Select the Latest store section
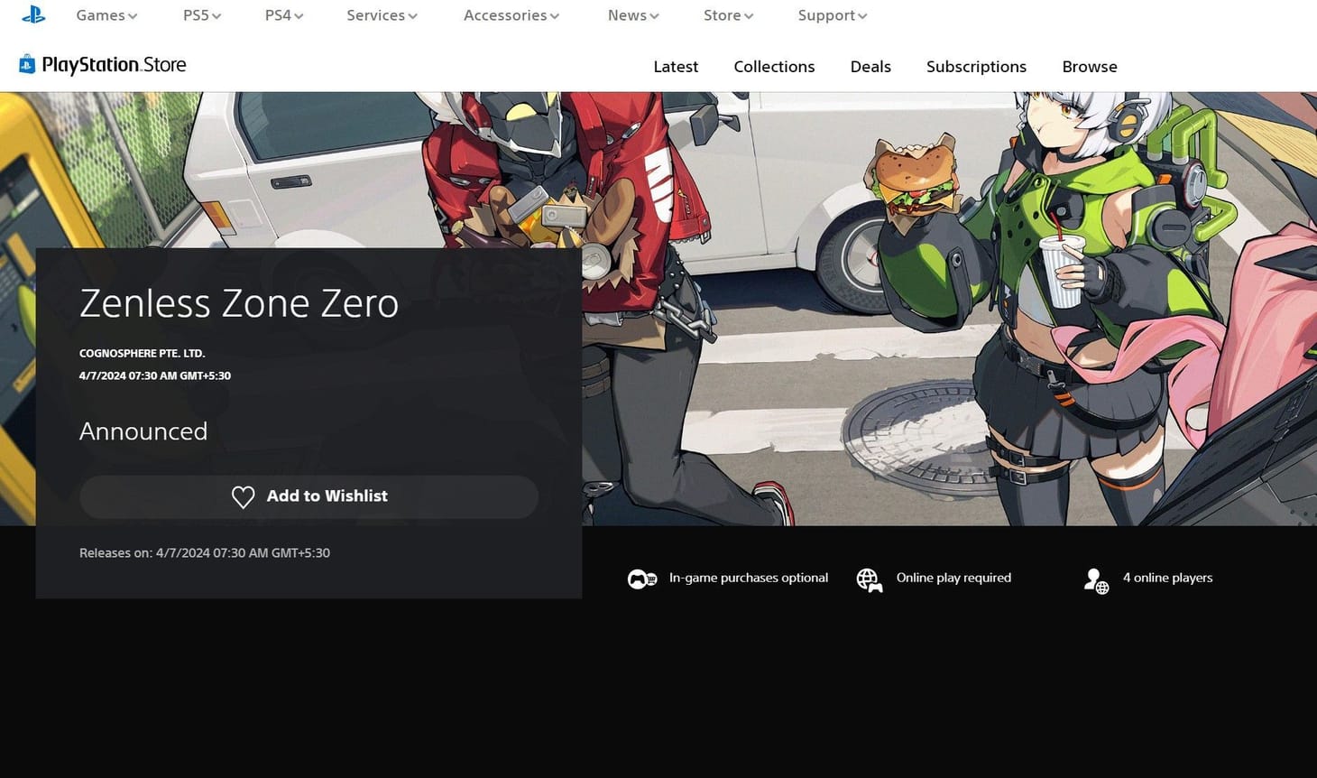Viewport: 1317px width, 778px height. click(676, 66)
